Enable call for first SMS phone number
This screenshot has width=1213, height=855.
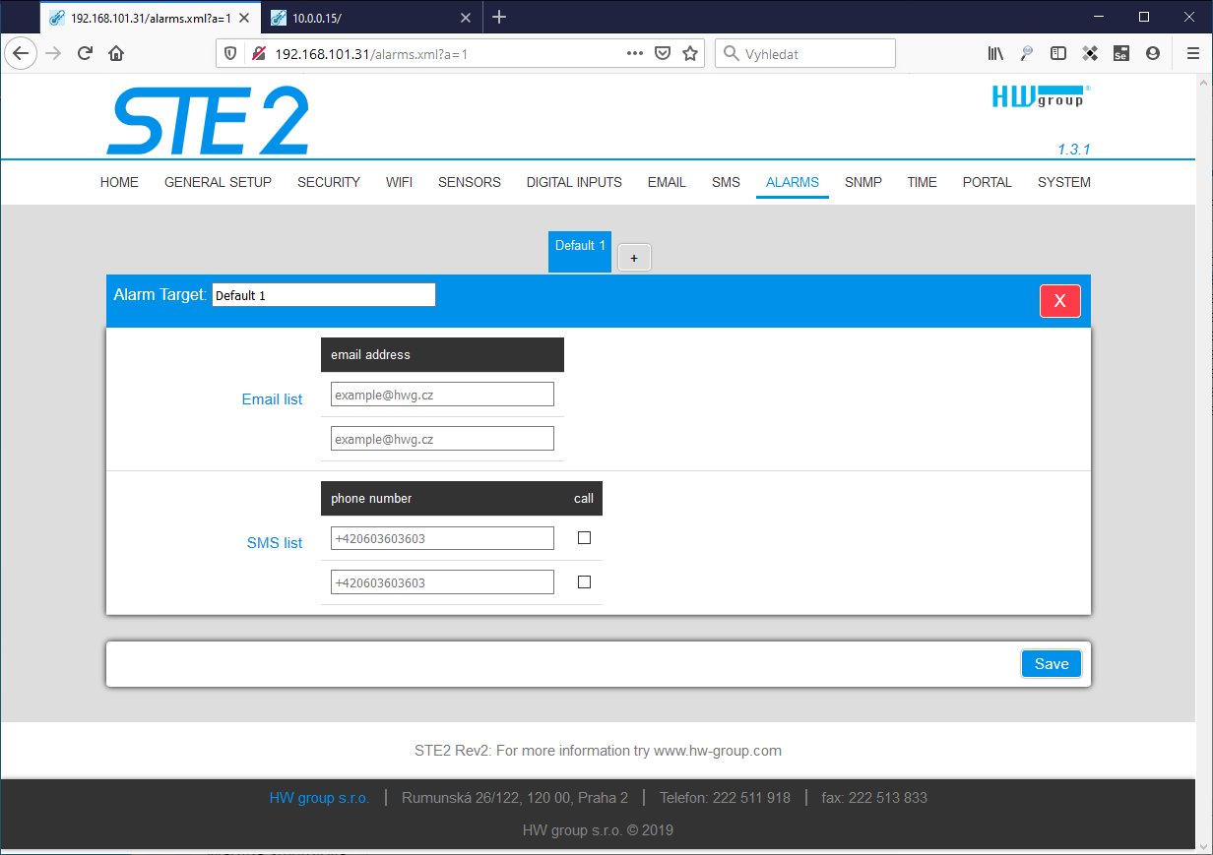[x=584, y=537]
